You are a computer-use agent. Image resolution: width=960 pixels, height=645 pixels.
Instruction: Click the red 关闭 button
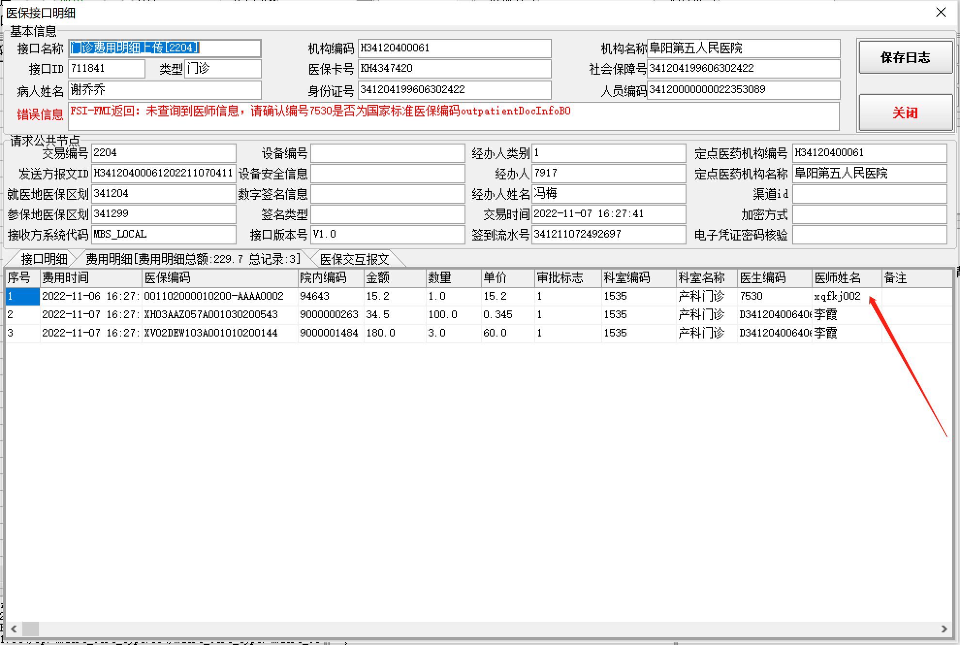pyautogui.click(x=905, y=113)
